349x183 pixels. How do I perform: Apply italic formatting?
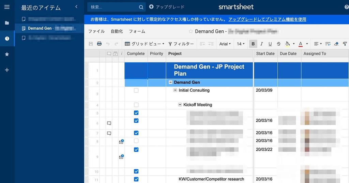click(x=261, y=44)
